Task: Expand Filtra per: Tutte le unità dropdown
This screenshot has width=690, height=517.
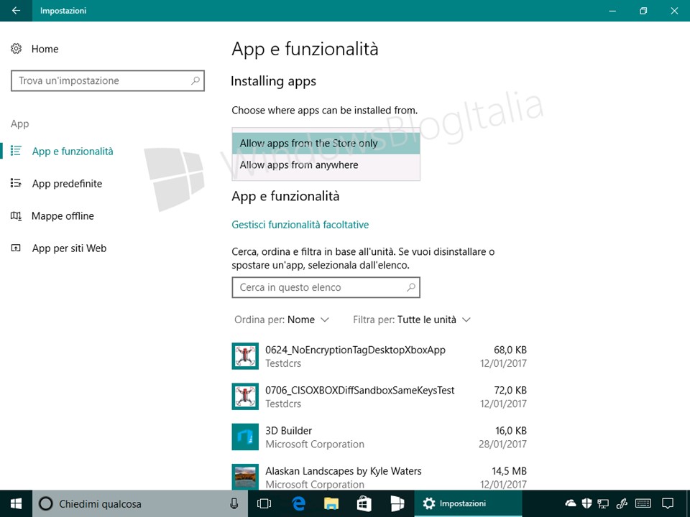Action: [x=412, y=320]
